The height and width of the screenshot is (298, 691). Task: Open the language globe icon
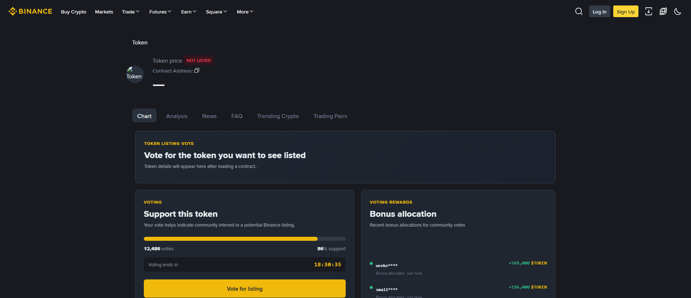[x=663, y=12]
